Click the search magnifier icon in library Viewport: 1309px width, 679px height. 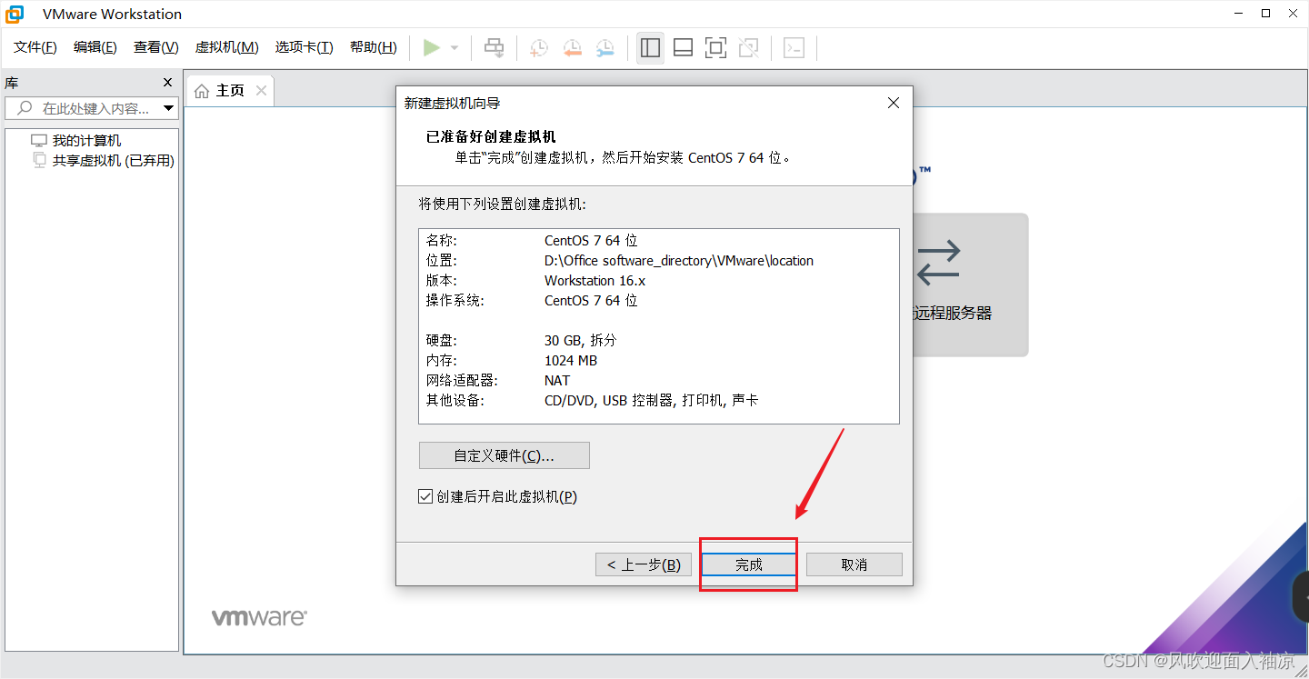pyautogui.click(x=25, y=108)
